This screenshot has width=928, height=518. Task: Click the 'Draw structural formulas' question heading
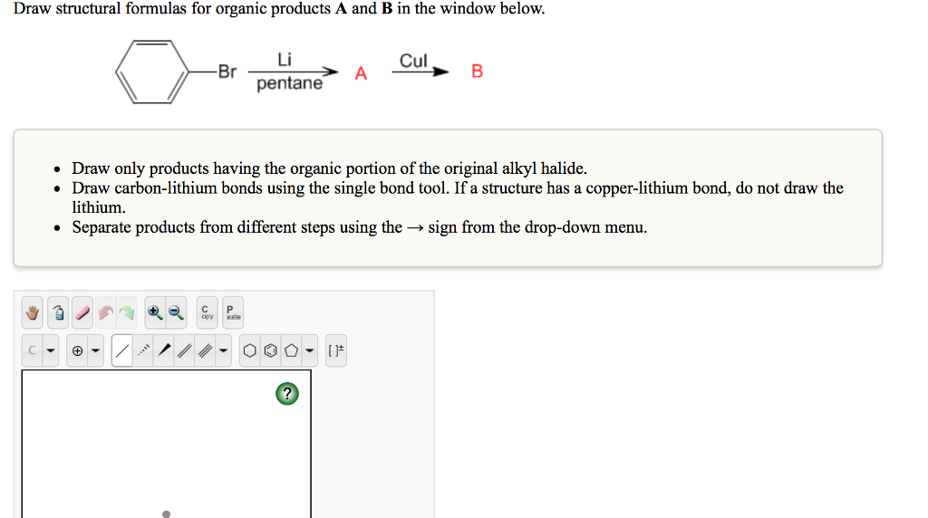279,9
